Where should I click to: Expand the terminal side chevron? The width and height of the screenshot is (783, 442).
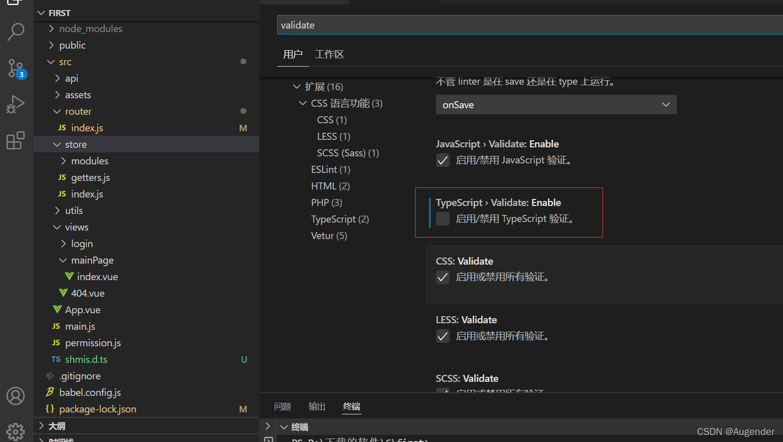point(268,426)
